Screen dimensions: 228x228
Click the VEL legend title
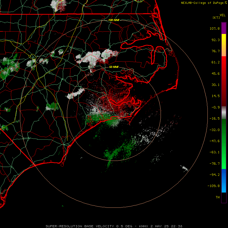click(x=222, y=15)
